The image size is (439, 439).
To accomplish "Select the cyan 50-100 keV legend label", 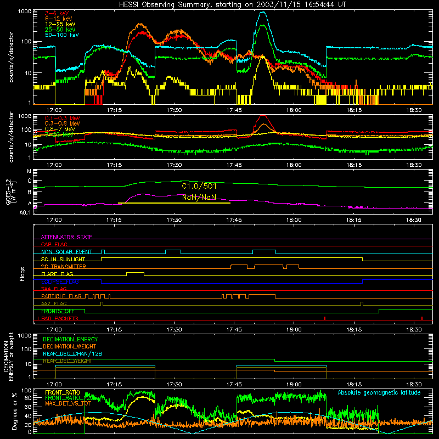I will [x=62, y=35].
